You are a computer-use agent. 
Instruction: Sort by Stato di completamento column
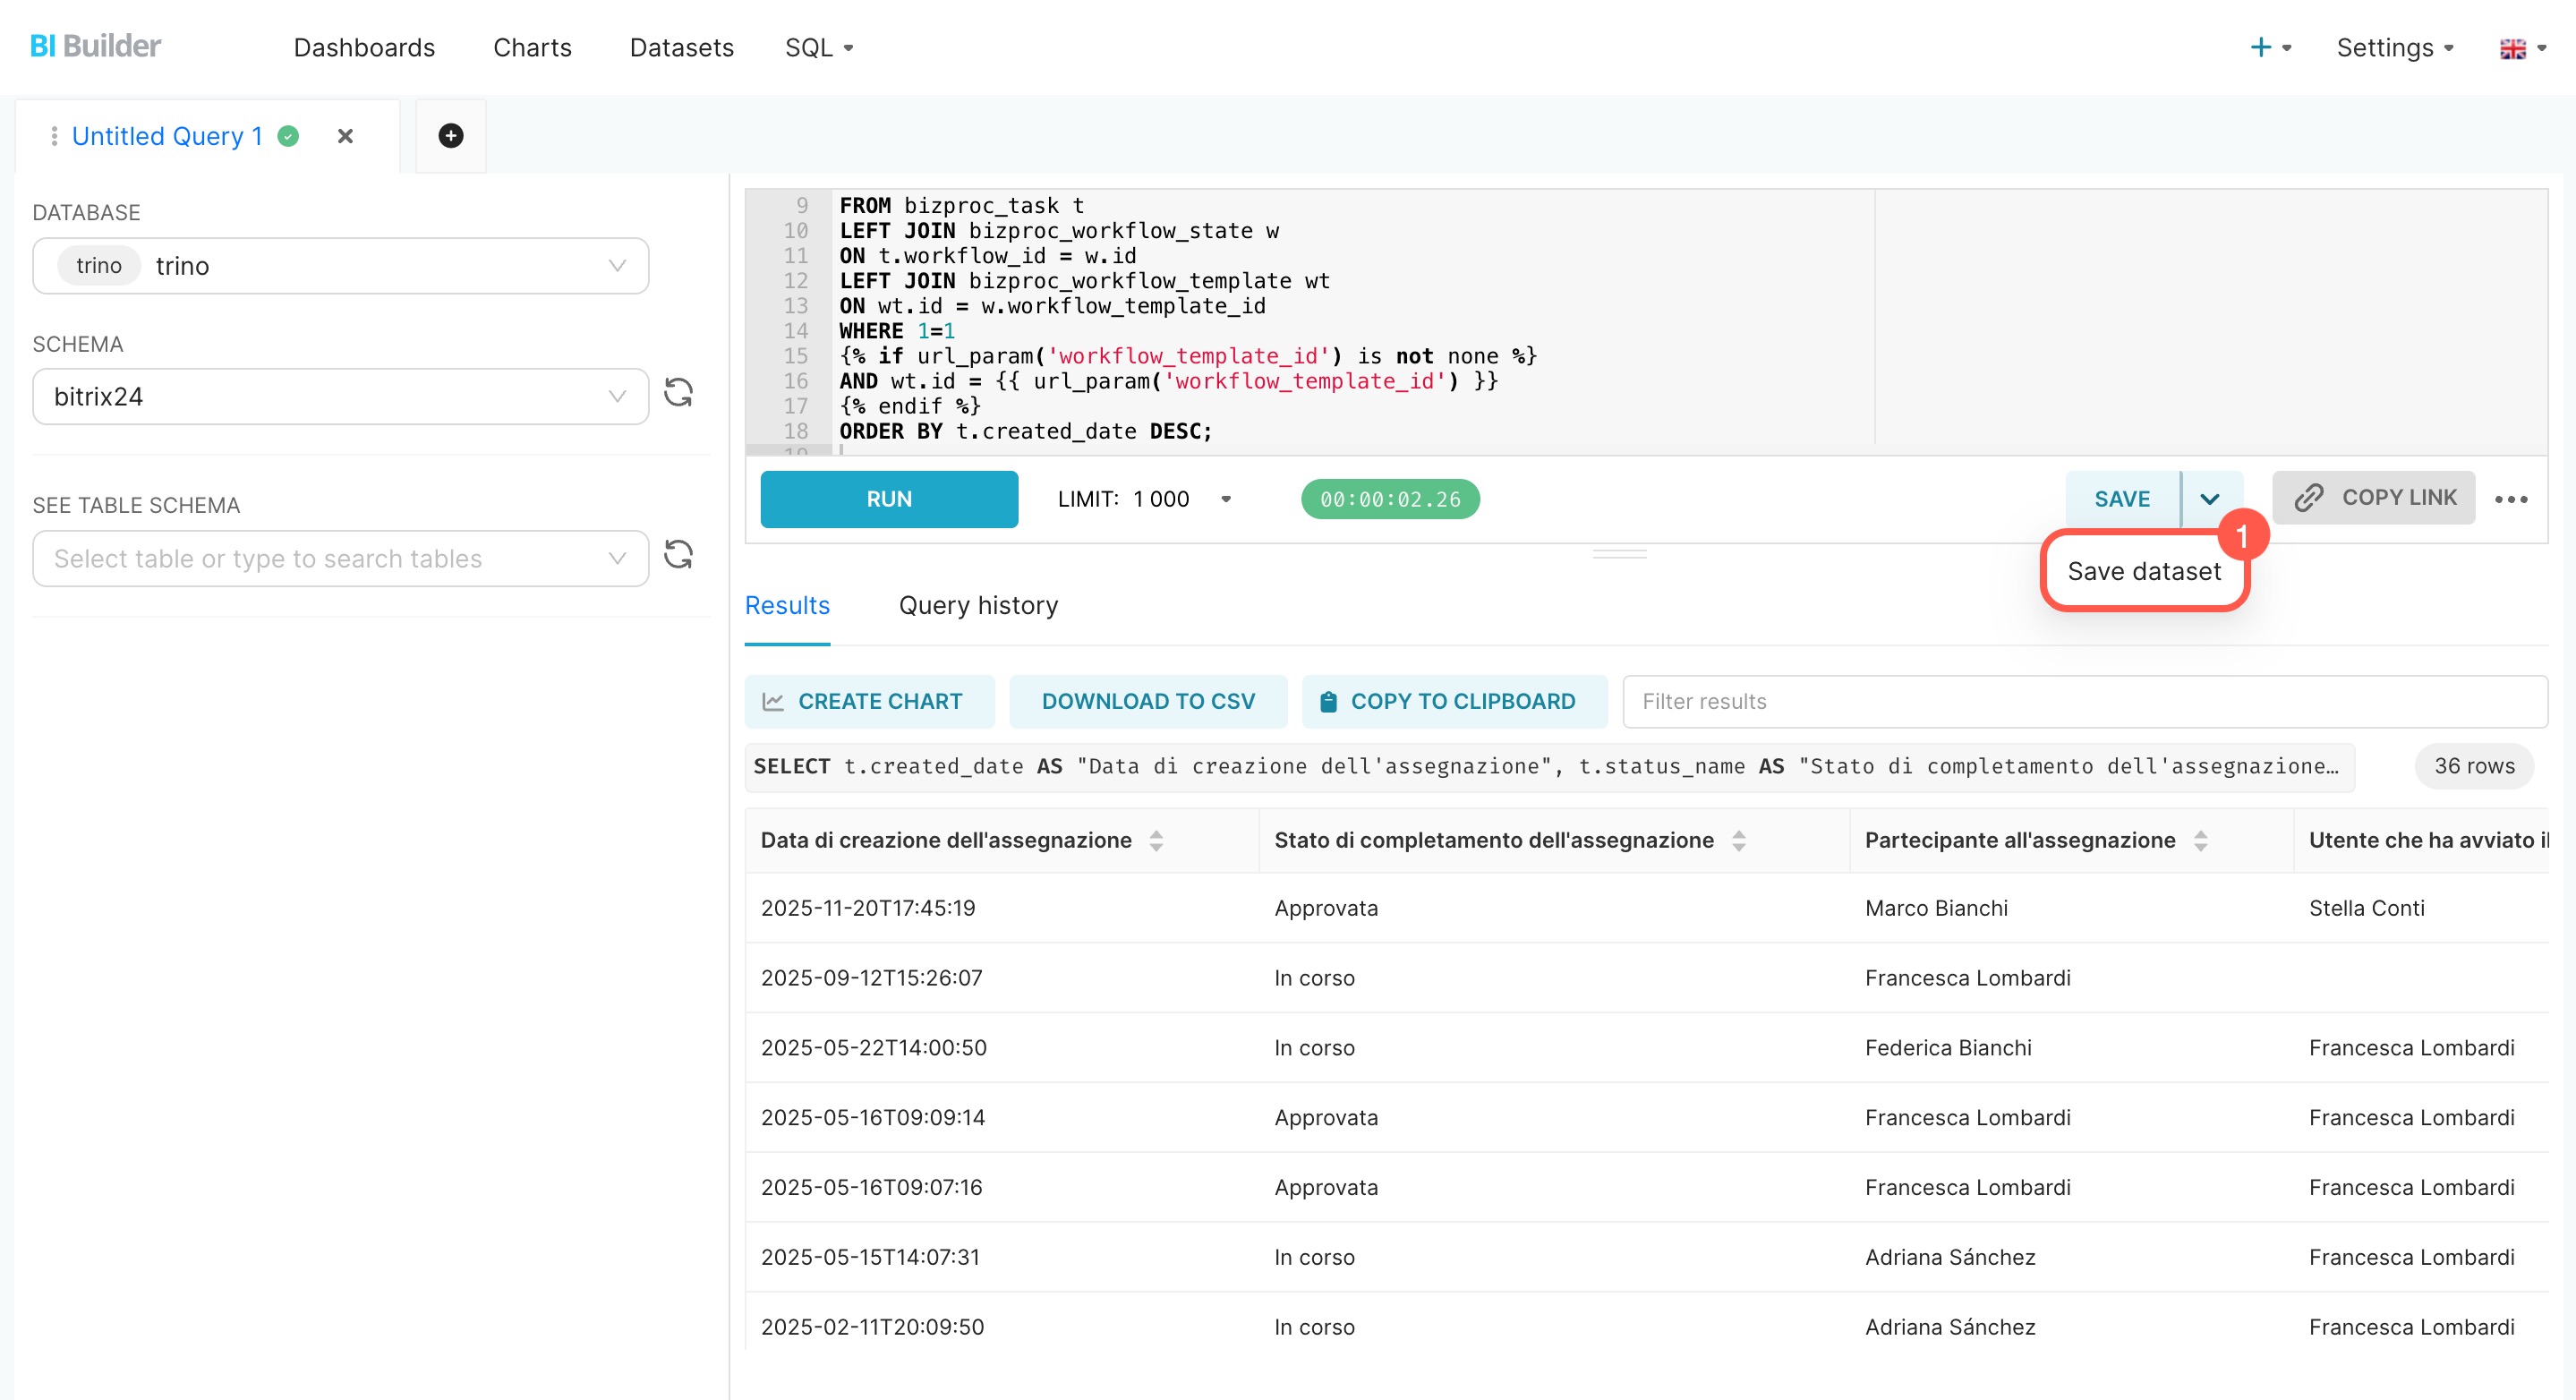click(1738, 841)
